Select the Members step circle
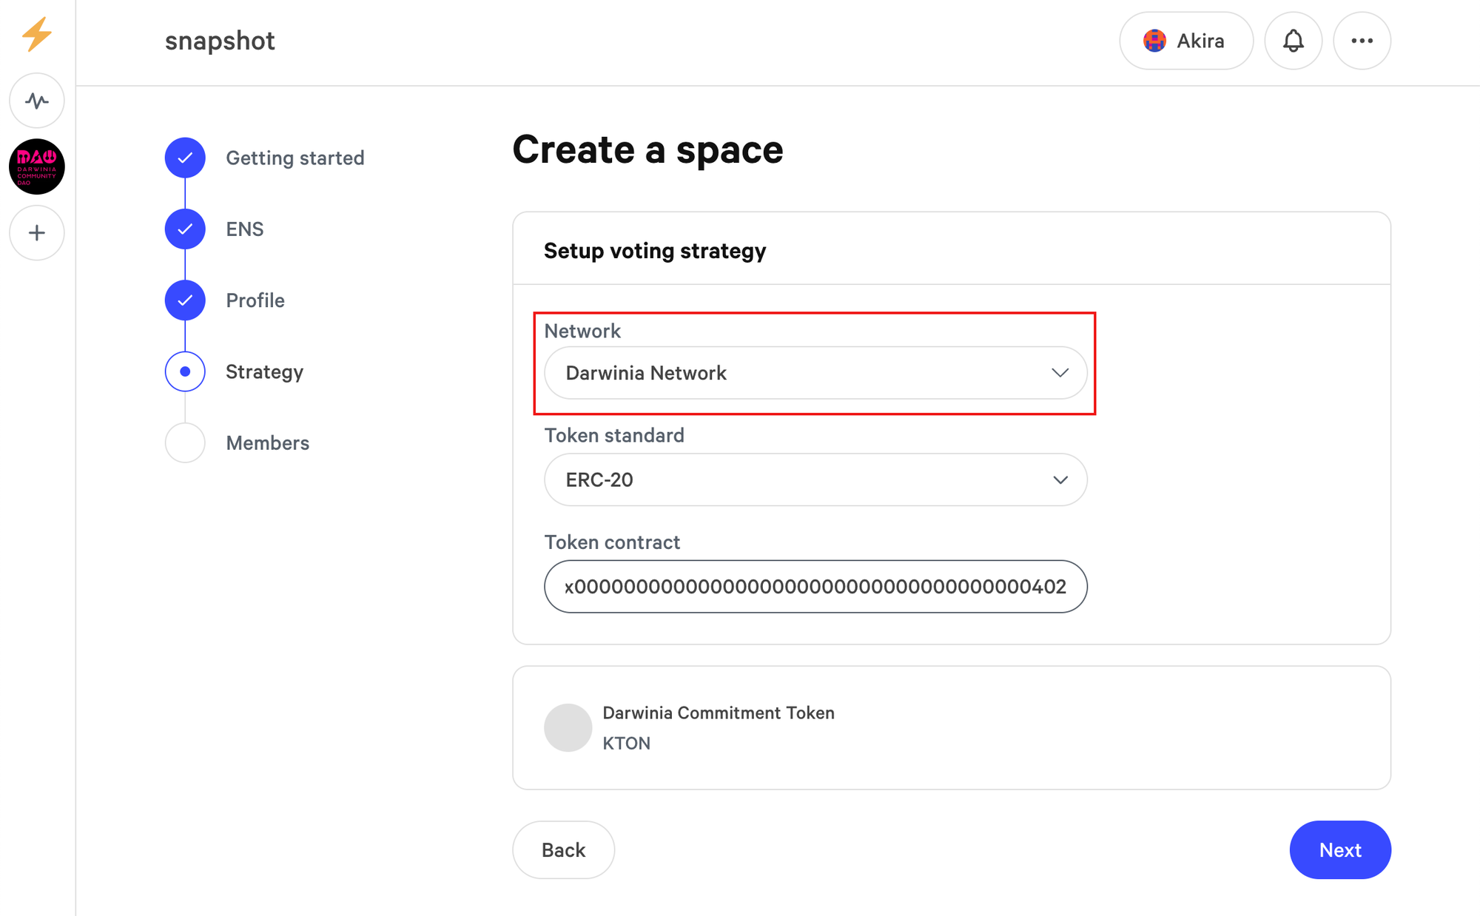The width and height of the screenshot is (1480, 916). coord(185,442)
